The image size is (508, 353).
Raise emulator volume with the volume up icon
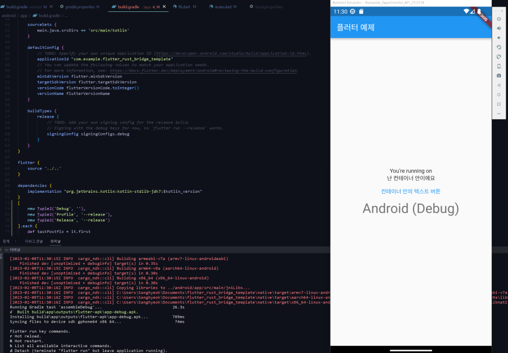[499, 29]
